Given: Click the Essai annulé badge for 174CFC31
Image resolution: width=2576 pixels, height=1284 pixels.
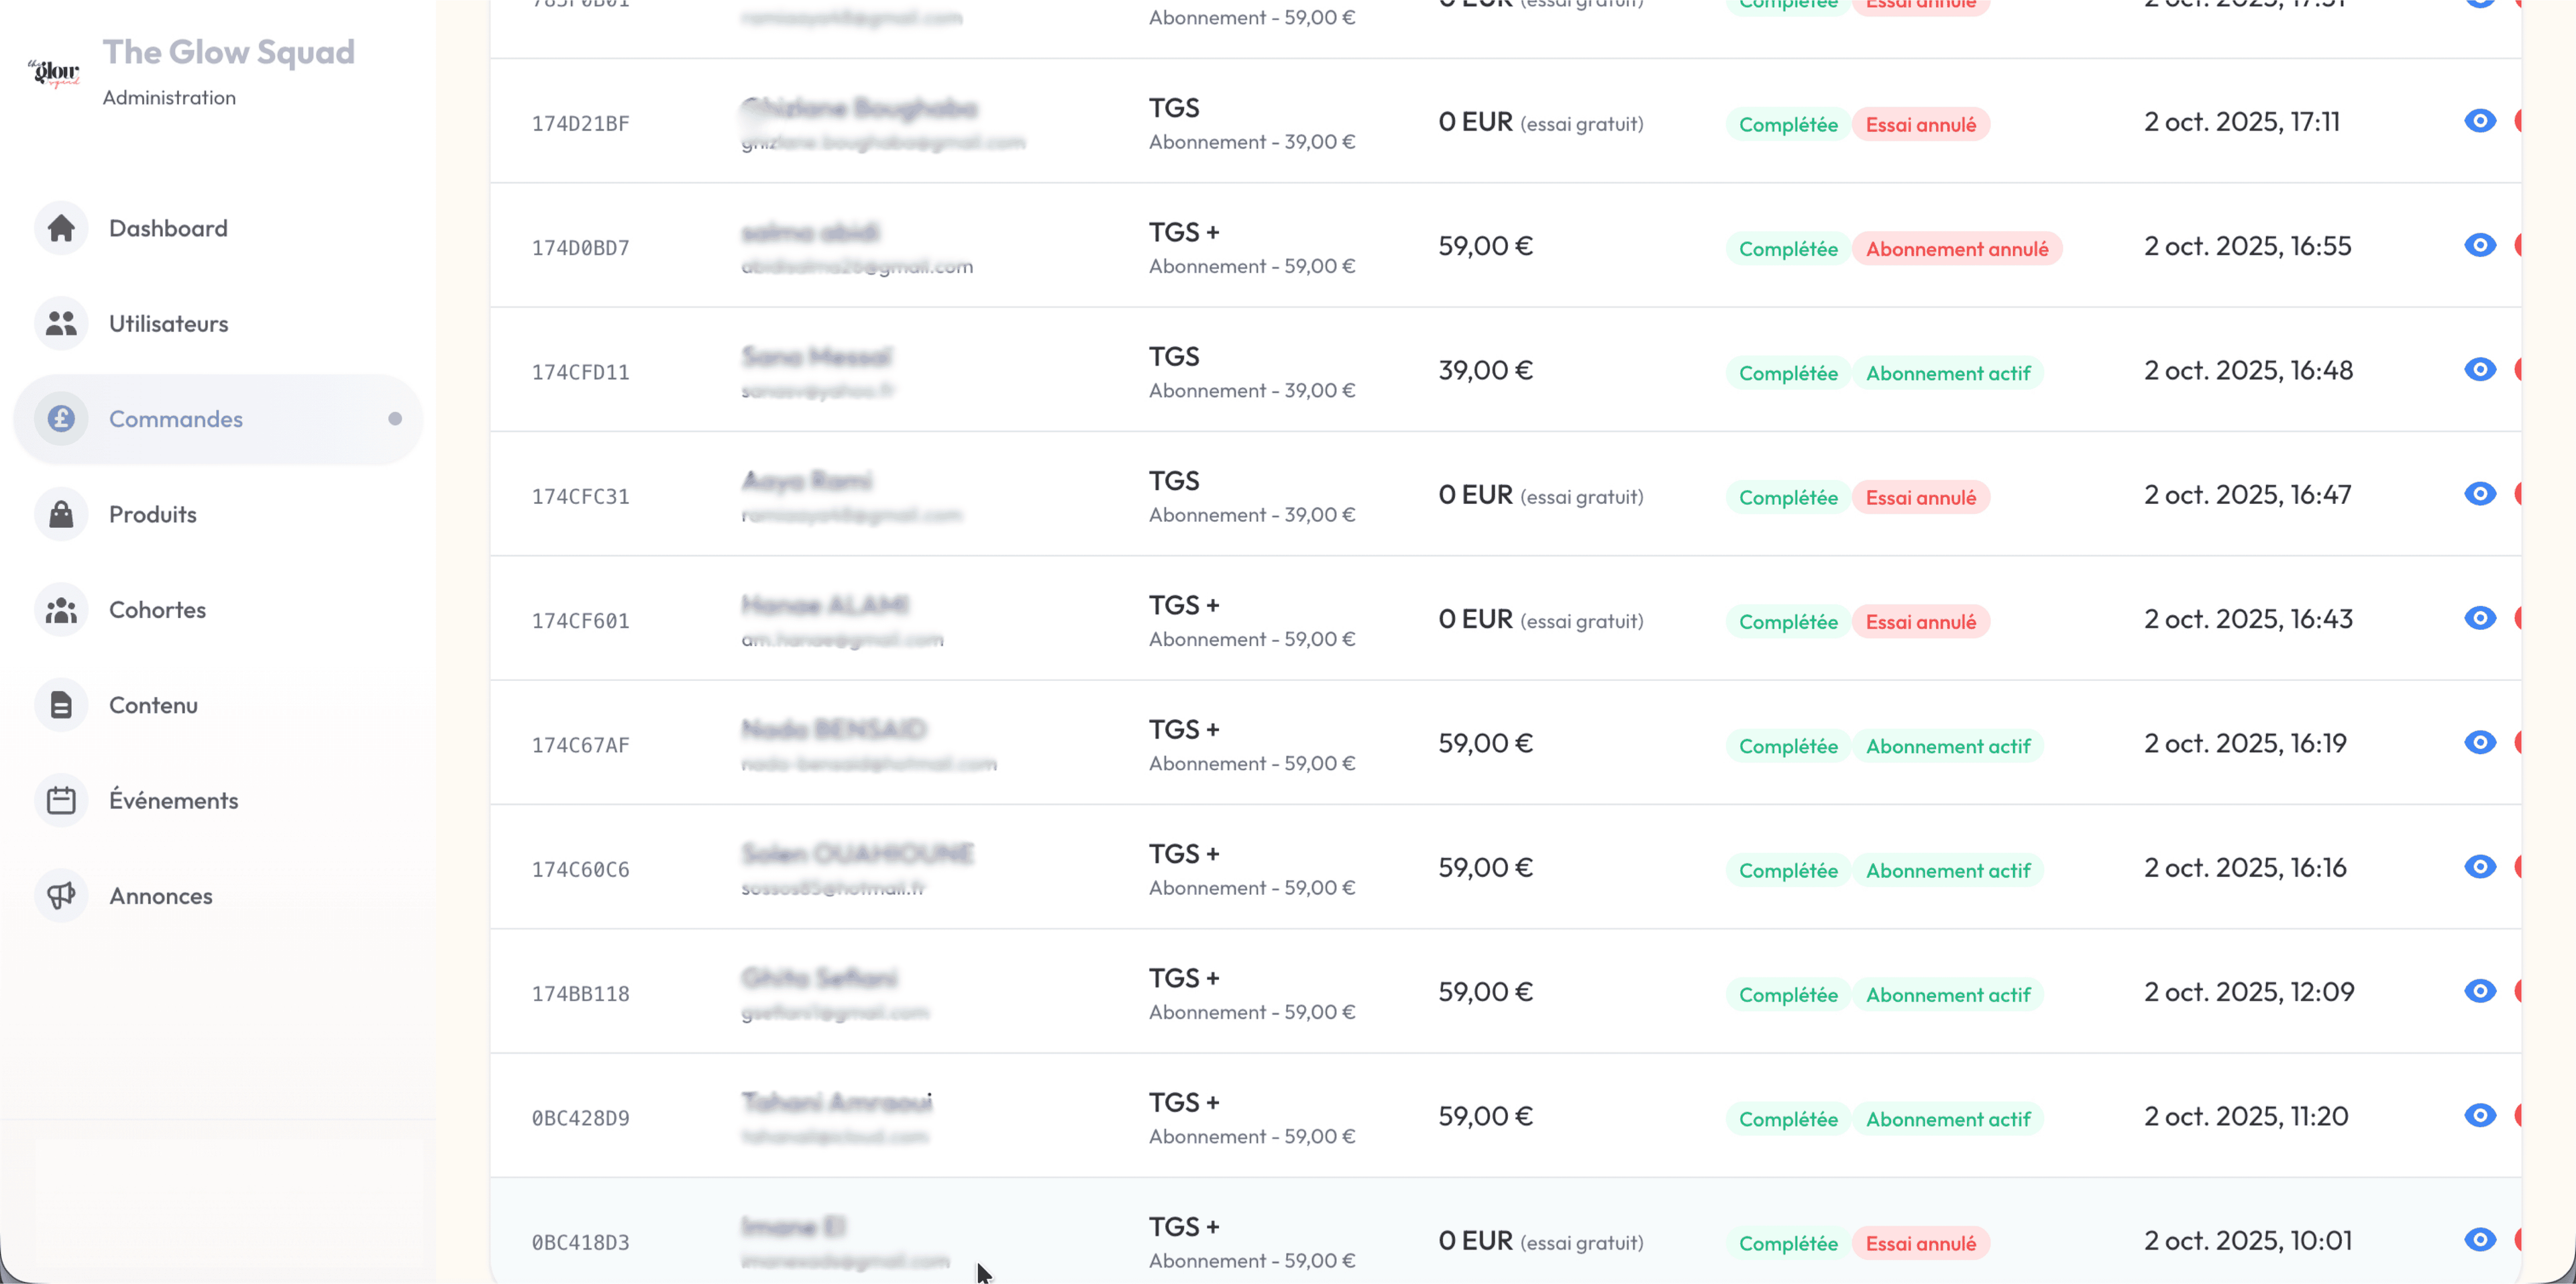Looking at the screenshot, I should [1921, 496].
